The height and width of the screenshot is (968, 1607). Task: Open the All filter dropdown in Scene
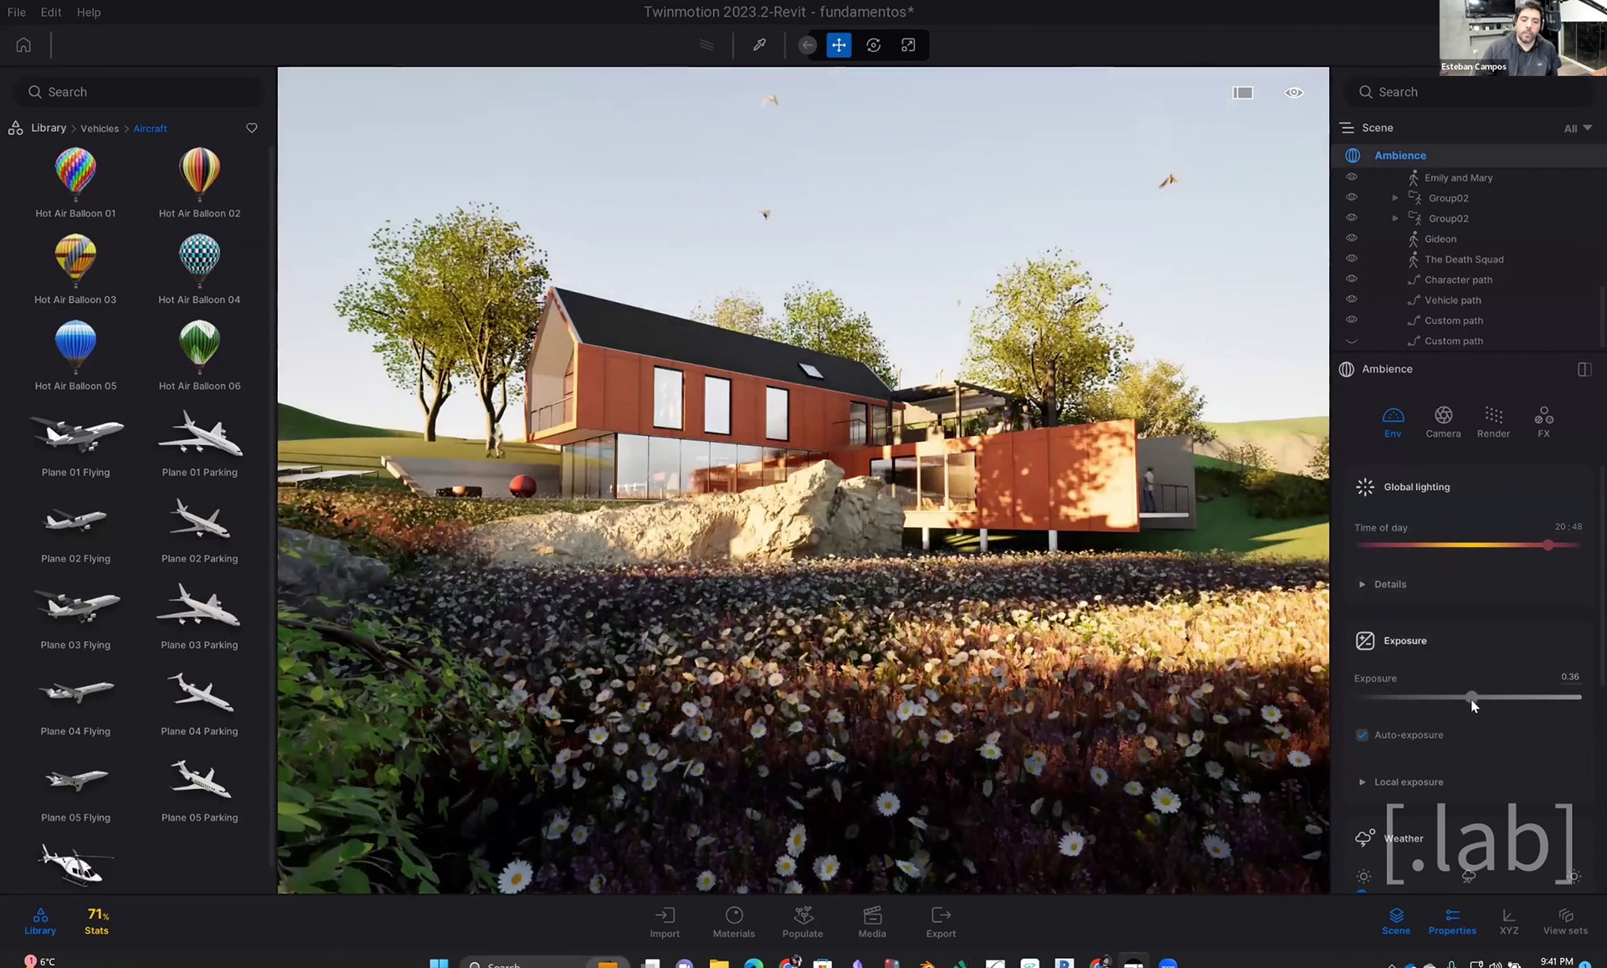click(1577, 128)
